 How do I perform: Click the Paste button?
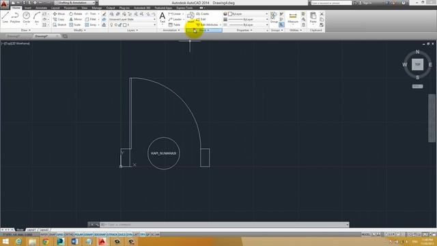[313, 18]
